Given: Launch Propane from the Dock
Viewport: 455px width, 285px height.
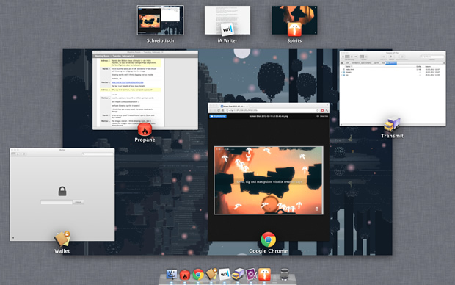Looking at the screenshot, I should click(x=184, y=275).
